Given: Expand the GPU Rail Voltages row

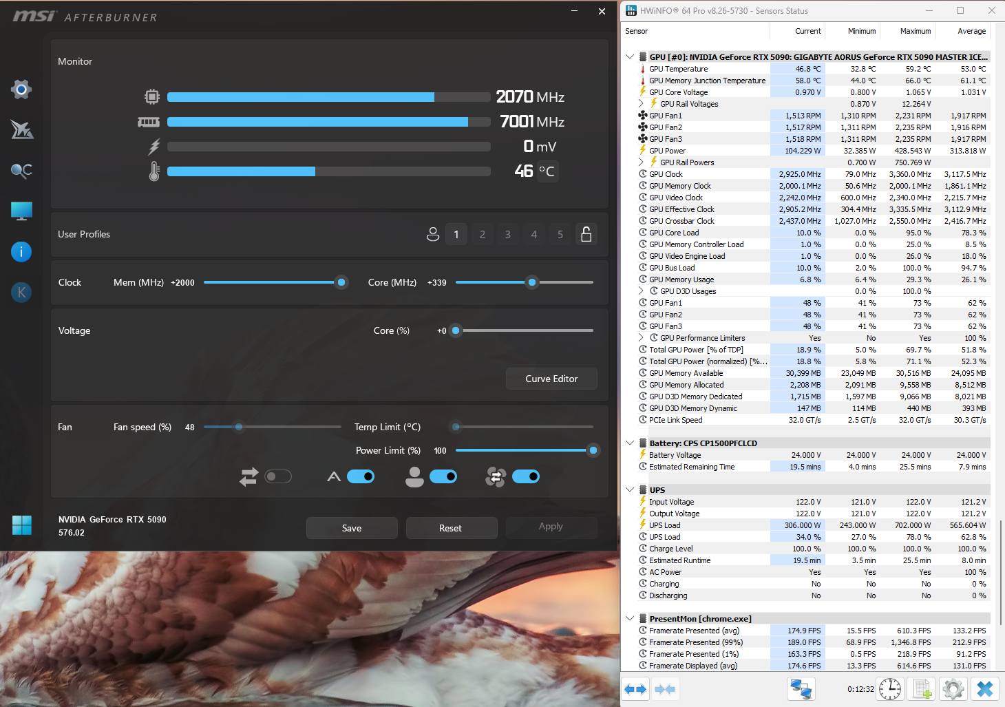Looking at the screenshot, I should click(x=642, y=104).
